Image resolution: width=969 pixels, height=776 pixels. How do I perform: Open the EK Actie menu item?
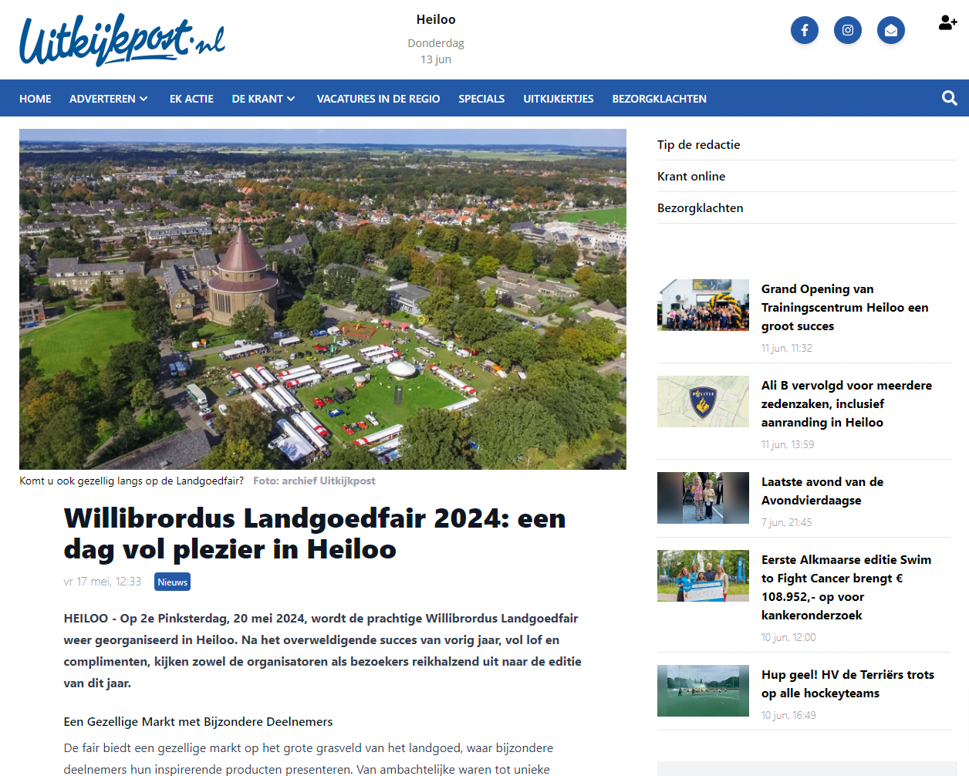pos(191,99)
